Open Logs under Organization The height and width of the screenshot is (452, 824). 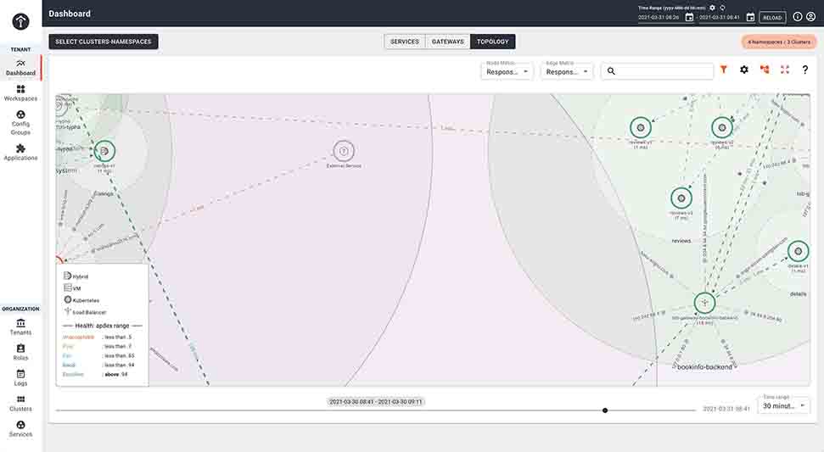tap(20, 377)
